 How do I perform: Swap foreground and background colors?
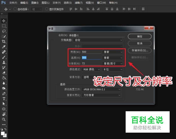6,129
